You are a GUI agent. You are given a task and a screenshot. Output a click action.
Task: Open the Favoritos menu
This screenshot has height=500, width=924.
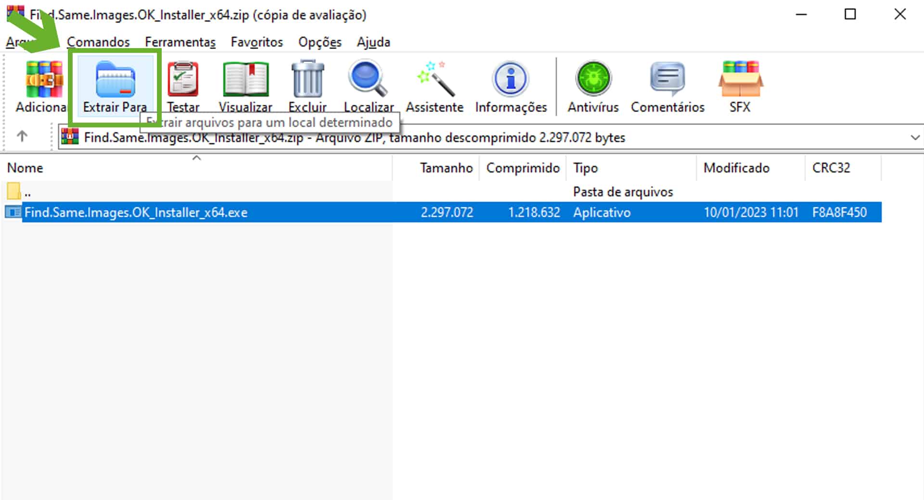click(x=257, y=42)
